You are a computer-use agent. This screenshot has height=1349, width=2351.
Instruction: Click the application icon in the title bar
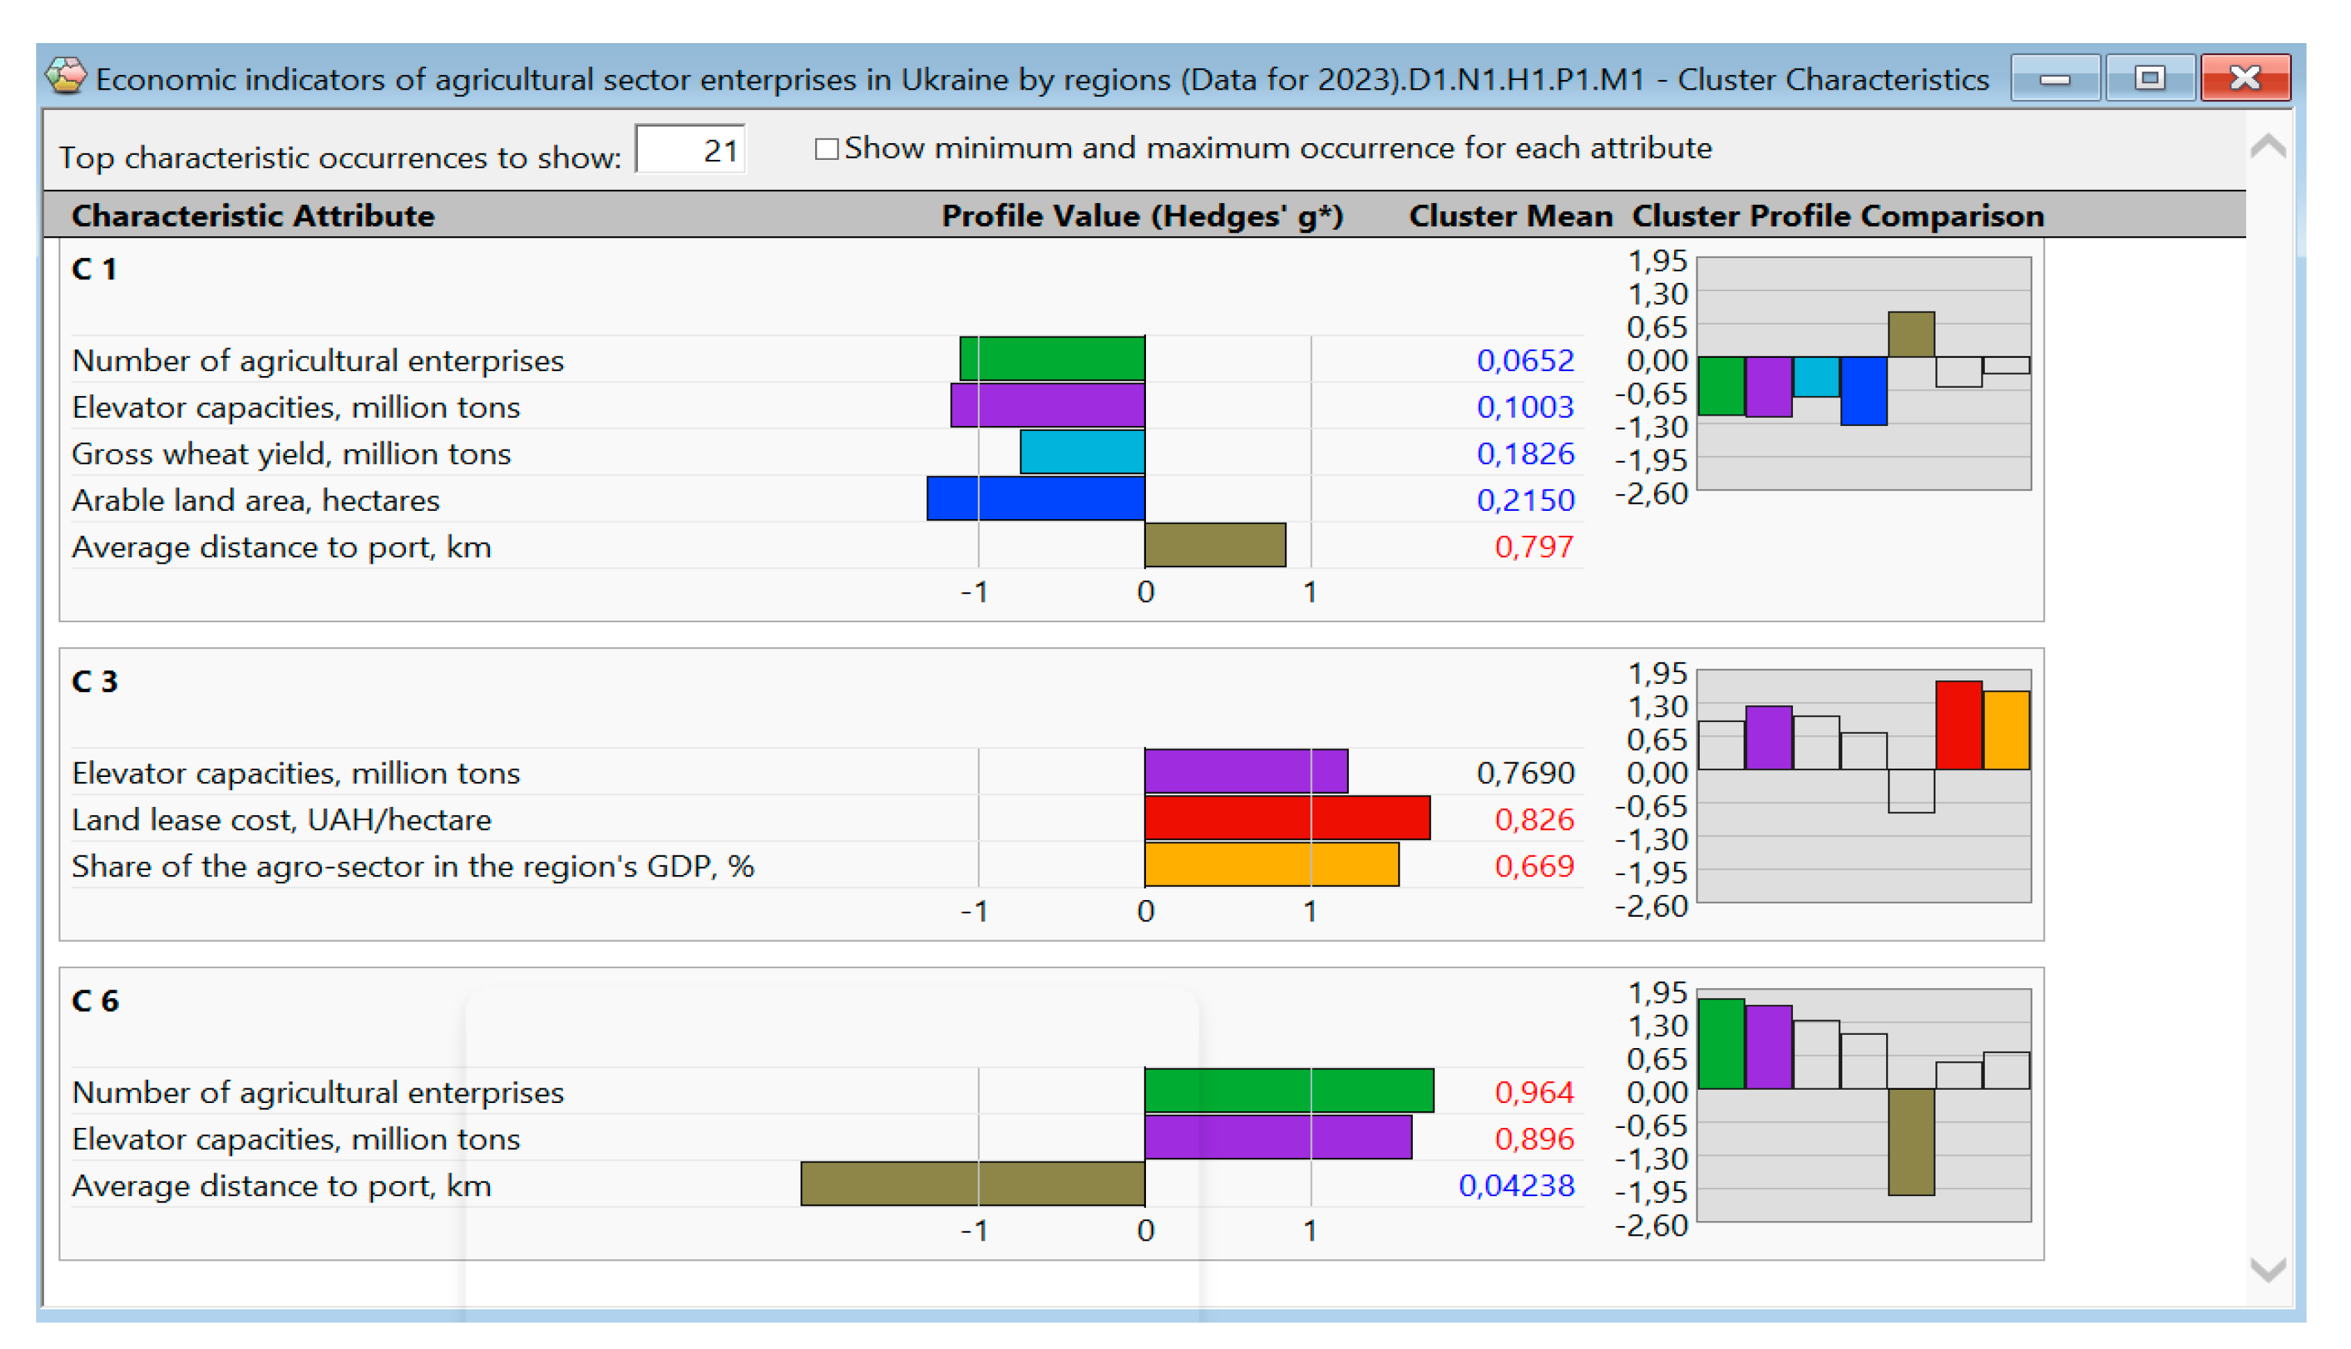tap(66, 77)
